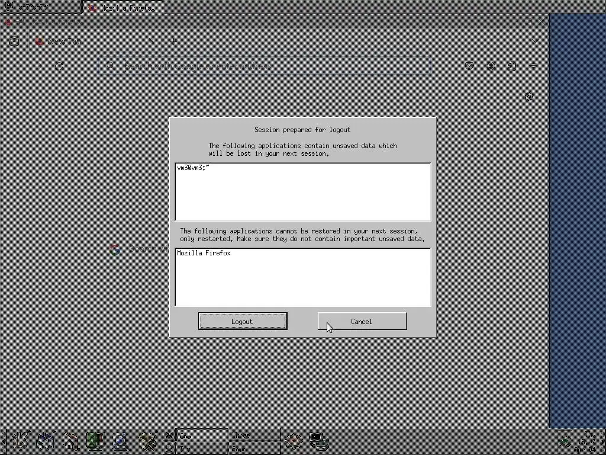This screenshot has width=606, height=455.
Task: Collapse the panel using the right edge arrow
Action: click(x=603, y=441)
